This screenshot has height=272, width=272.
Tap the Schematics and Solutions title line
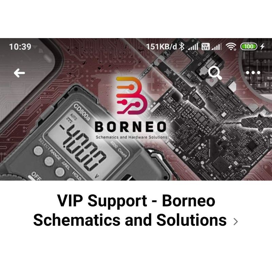coord(130,220)
